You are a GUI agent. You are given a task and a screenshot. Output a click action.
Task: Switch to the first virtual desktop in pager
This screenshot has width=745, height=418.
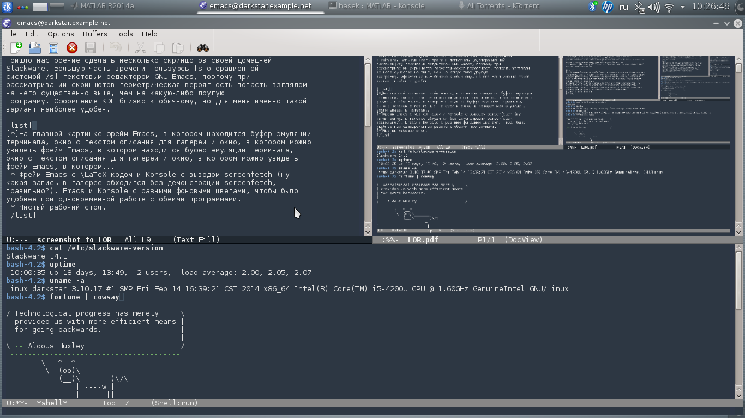(x=40, y=7)
